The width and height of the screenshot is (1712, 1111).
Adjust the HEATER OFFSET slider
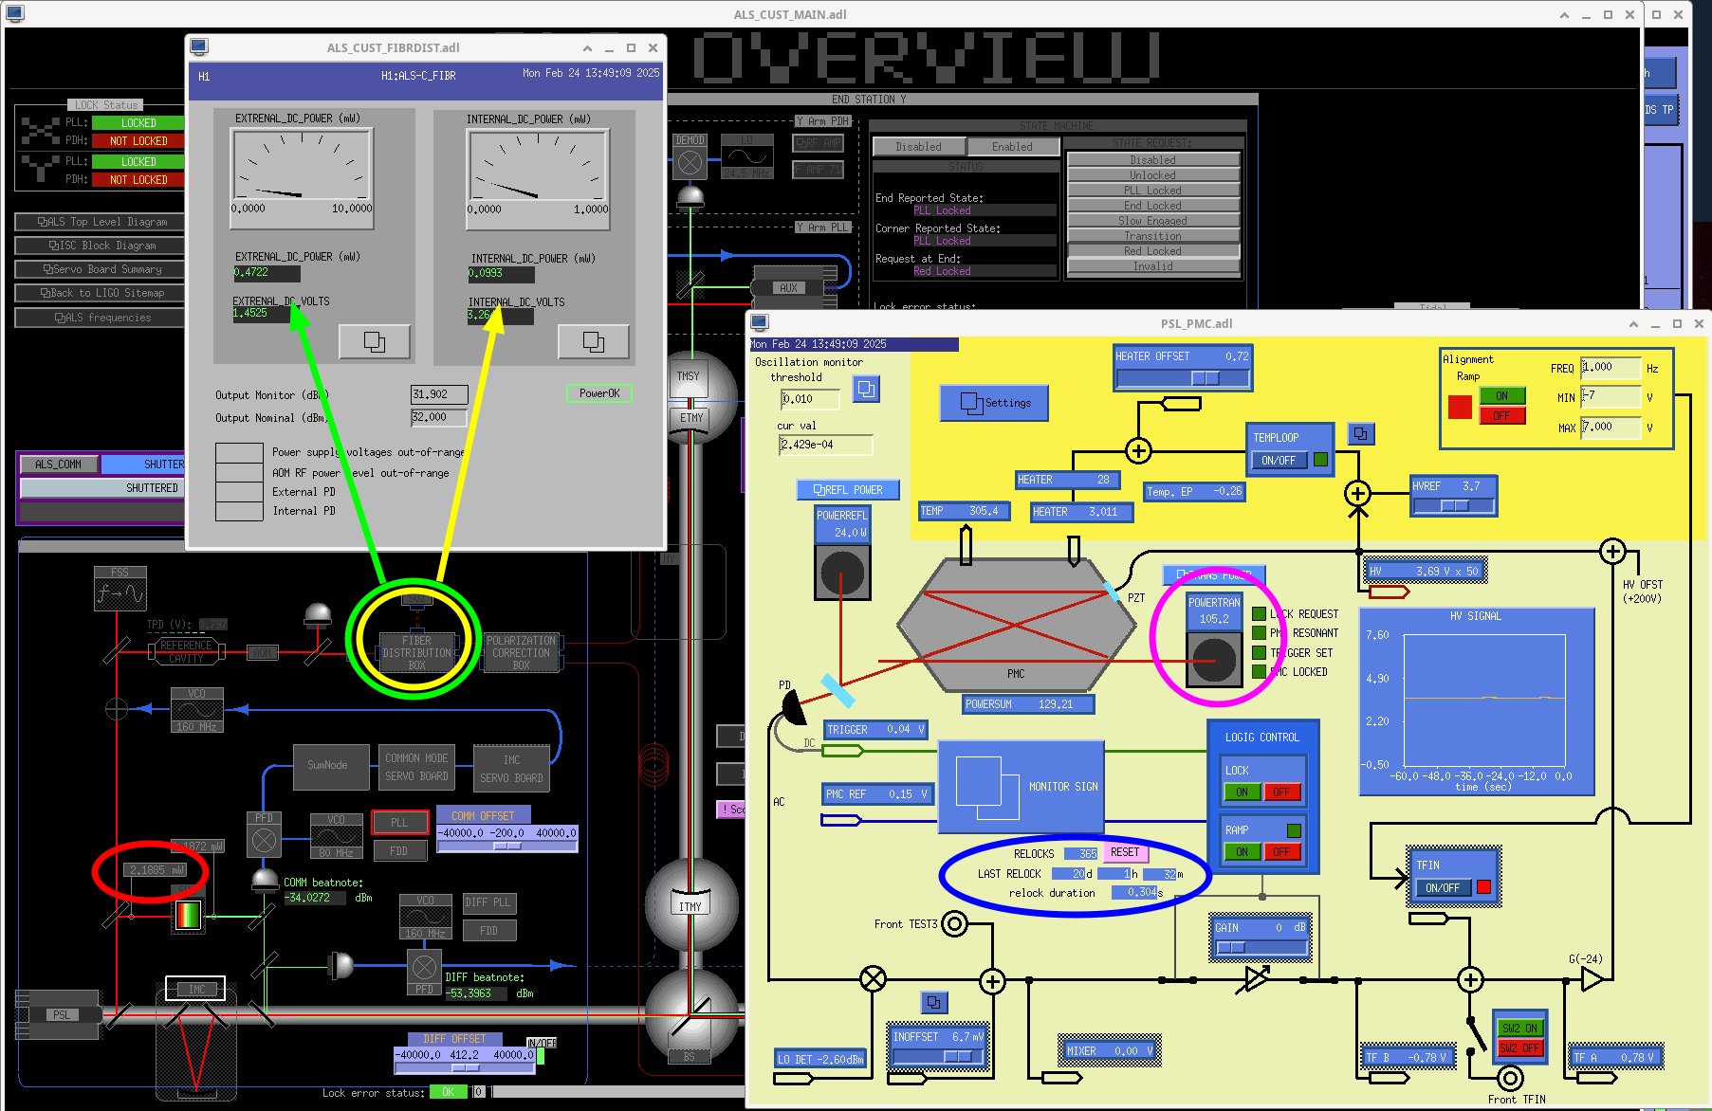[1183, 378]
